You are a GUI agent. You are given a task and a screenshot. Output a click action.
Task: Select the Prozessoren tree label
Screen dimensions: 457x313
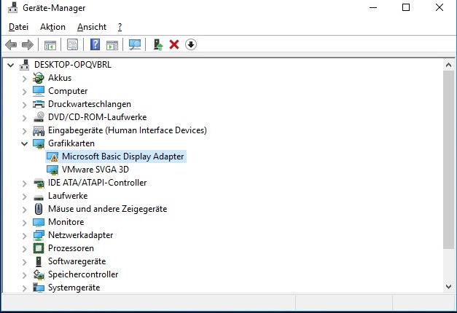click(71, 248)
